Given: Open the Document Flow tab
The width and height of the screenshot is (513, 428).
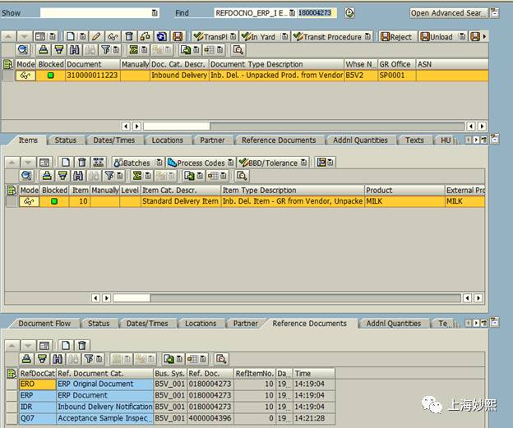Looking at the screenshot, I should pos(45,324).
